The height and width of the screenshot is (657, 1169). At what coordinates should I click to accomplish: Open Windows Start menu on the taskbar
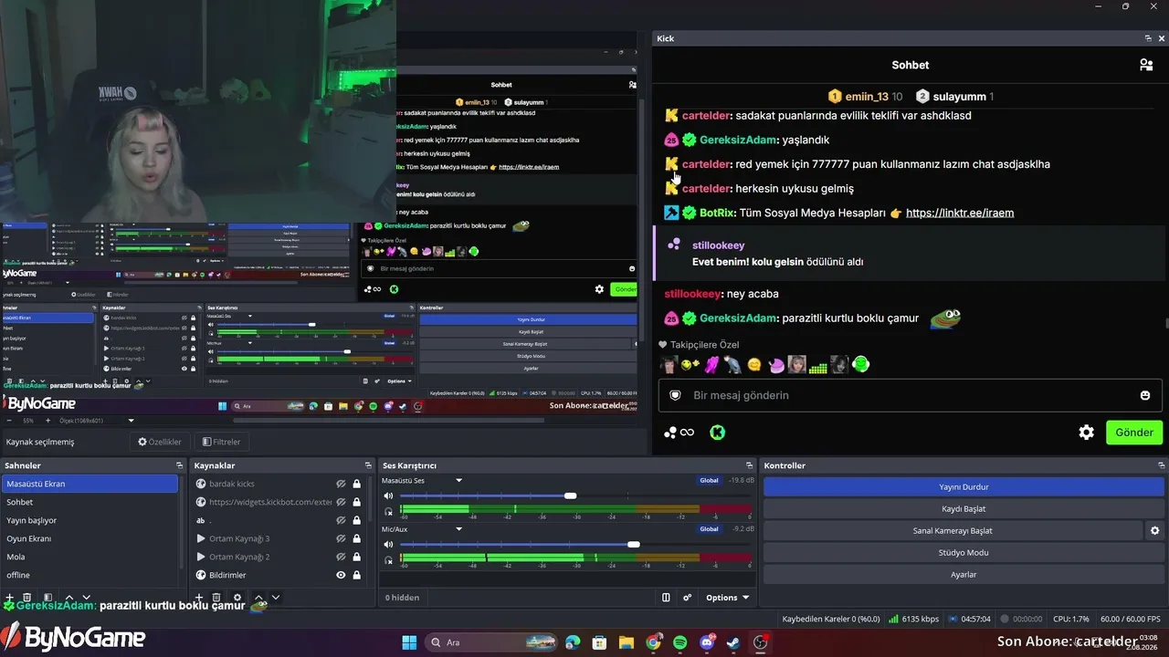coord(409,642)
